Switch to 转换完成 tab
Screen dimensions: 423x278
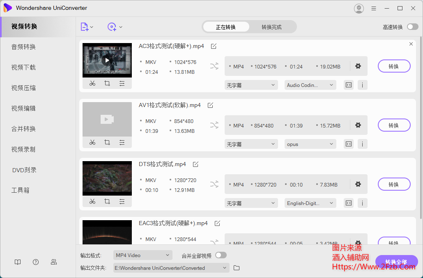tap(271, 27)
